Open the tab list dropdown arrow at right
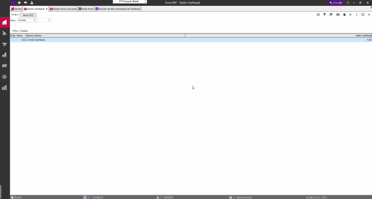 tap(371, 8)
